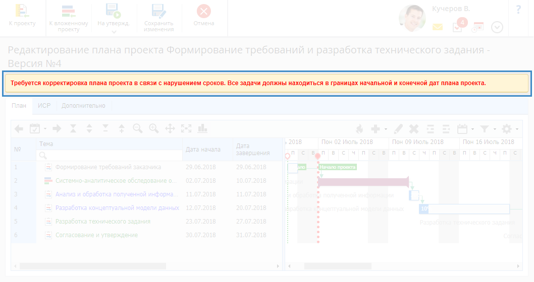Click the pink summary bar in Gantt chart
Screen dimensions: 534x282
(x=363, y=182)
